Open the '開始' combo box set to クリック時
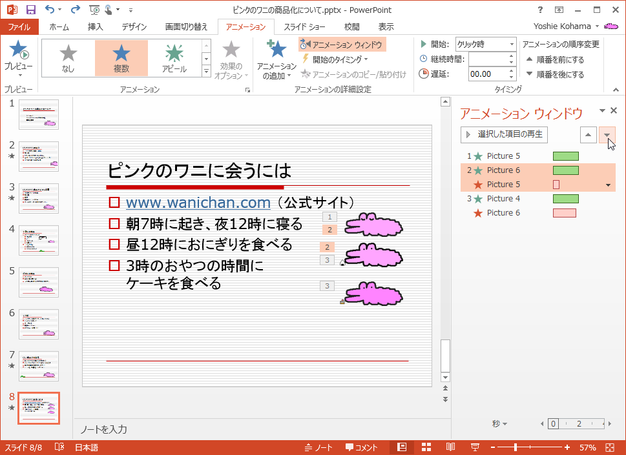 485,45
